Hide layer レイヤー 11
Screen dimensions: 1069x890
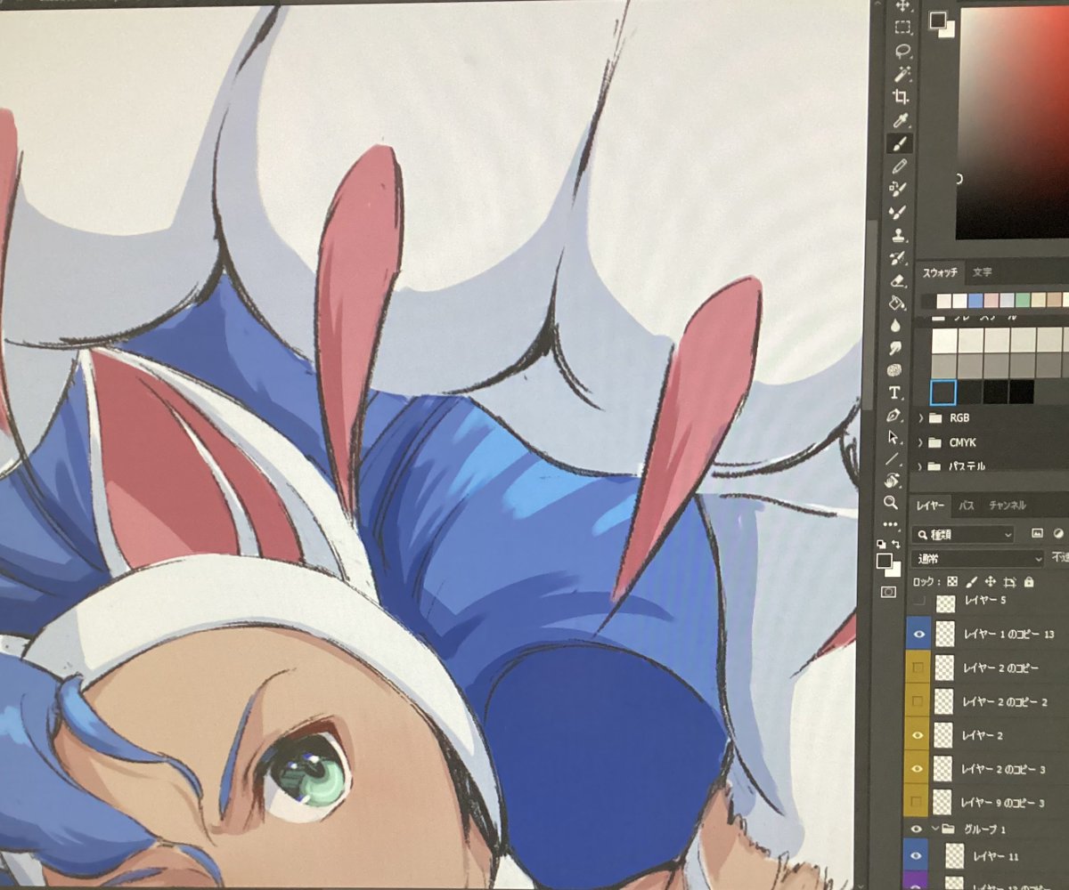coord(918,856)
